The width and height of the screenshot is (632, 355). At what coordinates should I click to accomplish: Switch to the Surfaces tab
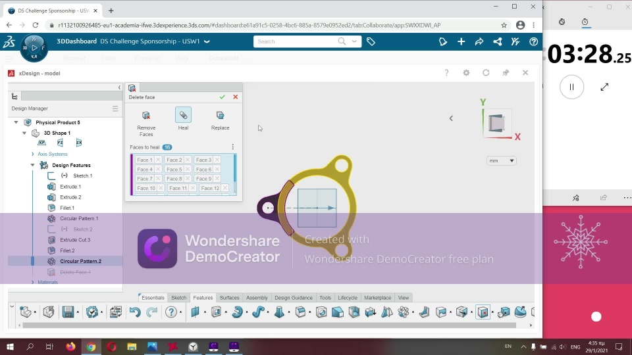coord(229,298)
